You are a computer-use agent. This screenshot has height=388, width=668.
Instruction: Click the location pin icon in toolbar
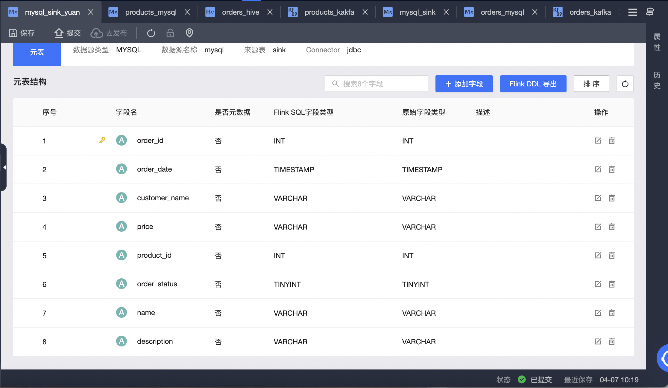click(189, 33)
